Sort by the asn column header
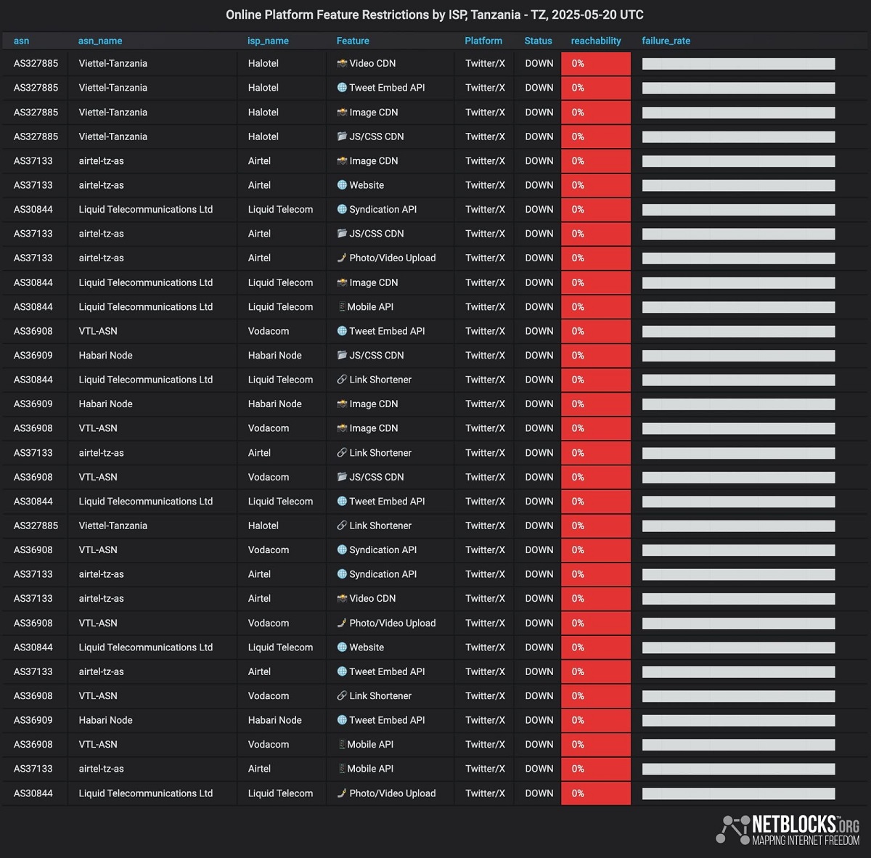The image size is (871, 858). 22,41
